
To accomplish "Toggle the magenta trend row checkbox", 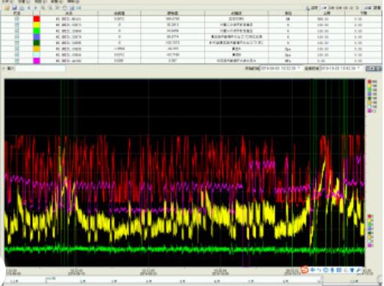I will [x=17, y=60].
